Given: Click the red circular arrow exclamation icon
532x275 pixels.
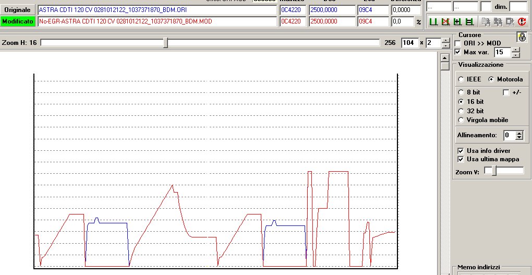Looking at the screenshot, I should [x=522, y=22].
